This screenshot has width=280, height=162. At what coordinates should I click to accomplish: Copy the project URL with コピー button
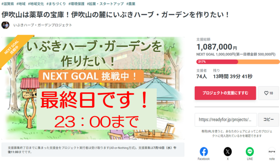269,119
